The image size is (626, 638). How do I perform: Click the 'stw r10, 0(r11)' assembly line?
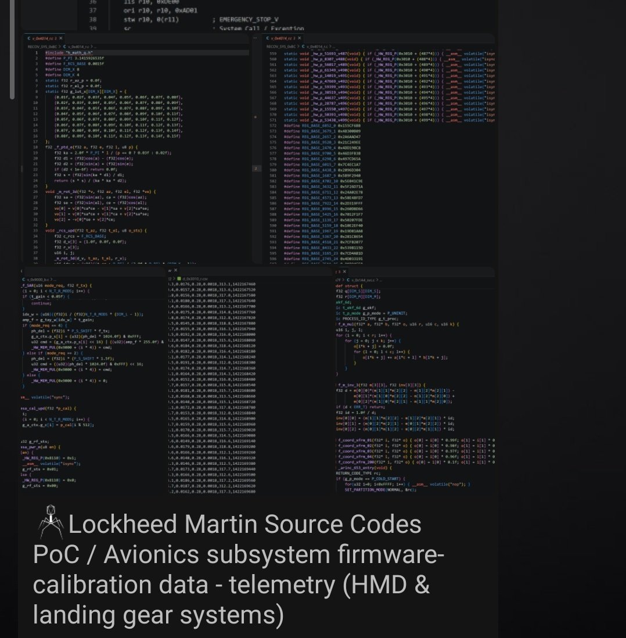click(x=152, y=20)
